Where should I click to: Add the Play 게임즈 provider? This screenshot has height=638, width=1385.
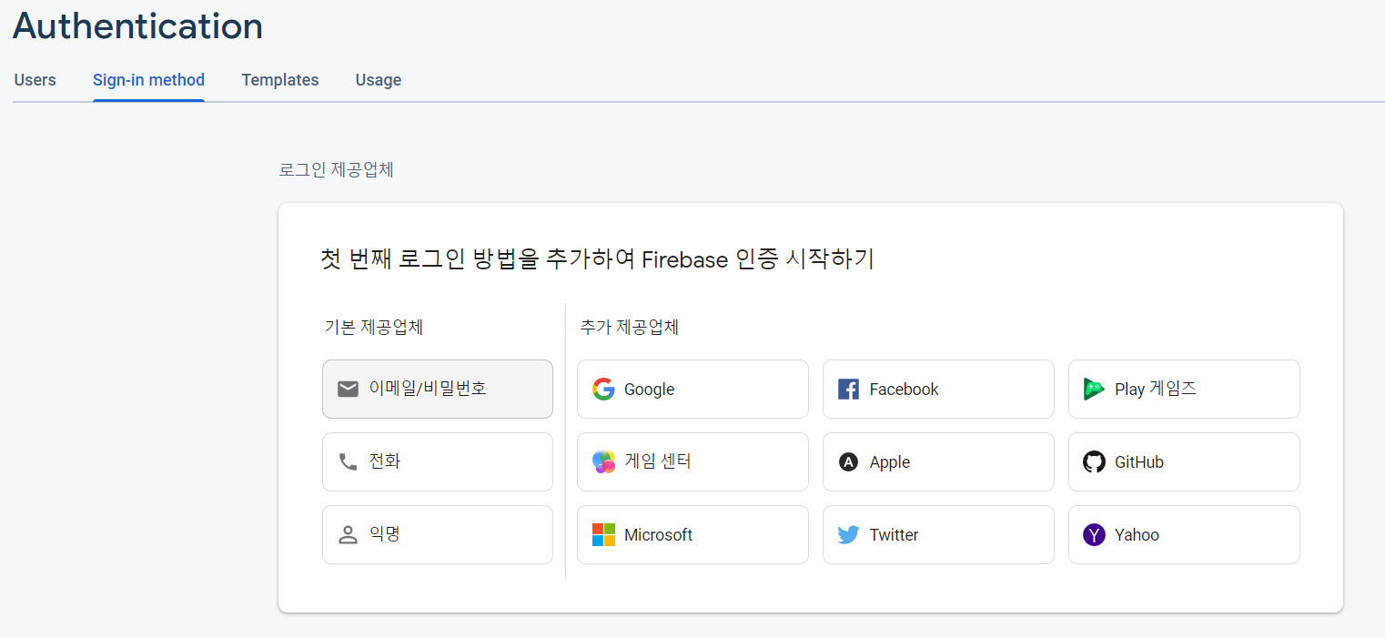[1184, 389]
